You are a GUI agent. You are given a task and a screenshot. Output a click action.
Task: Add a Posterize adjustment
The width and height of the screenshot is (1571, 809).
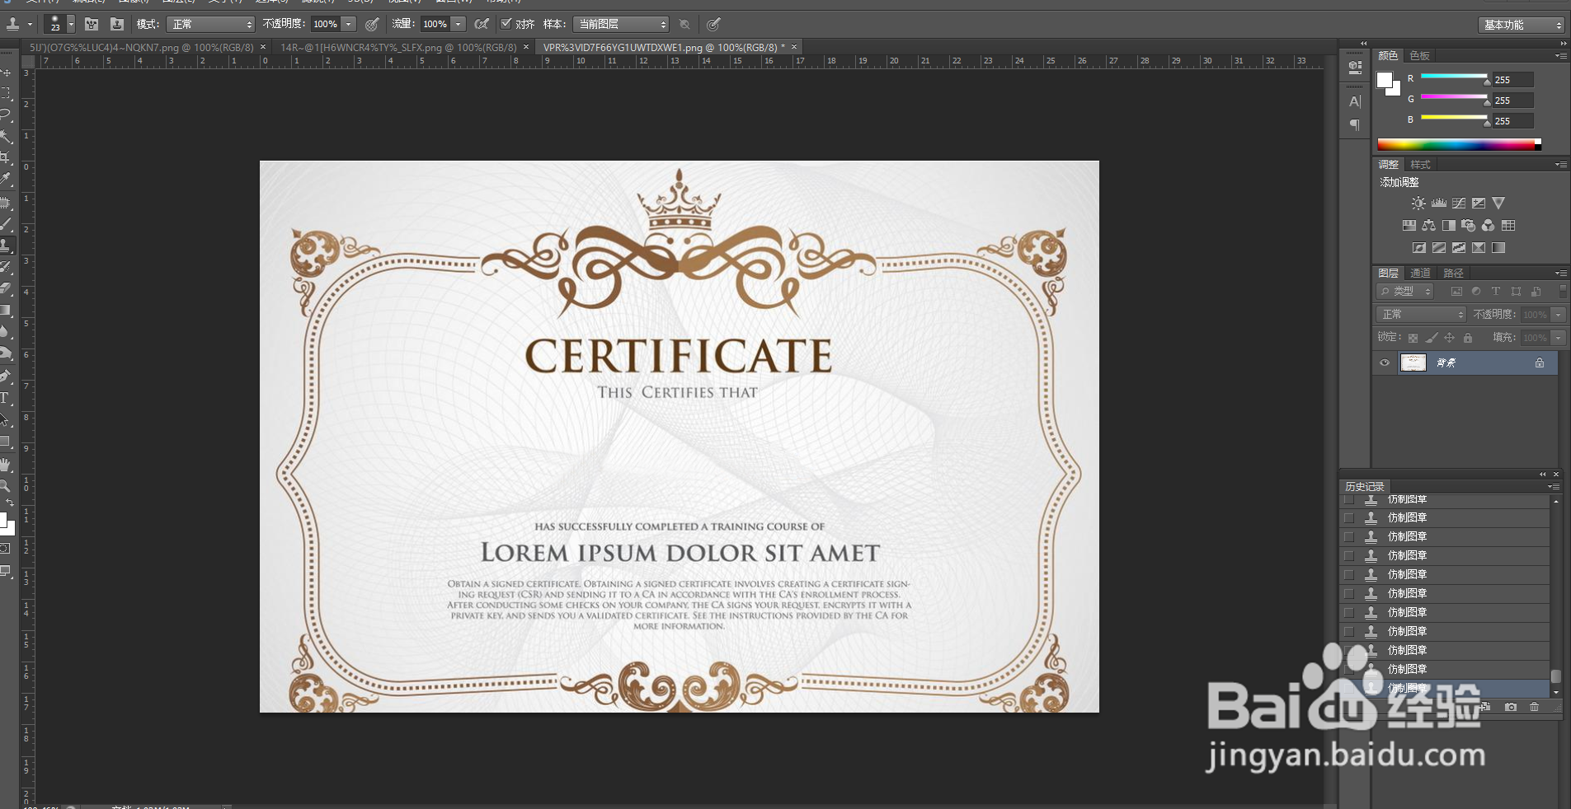(x=1439, y=247)
